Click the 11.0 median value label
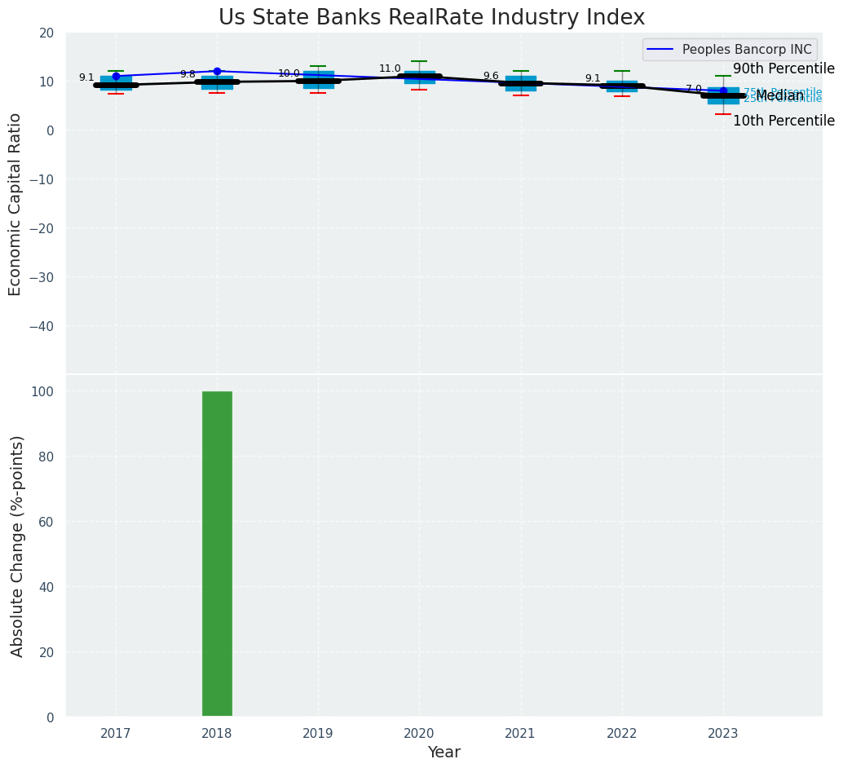 (390, 69)
